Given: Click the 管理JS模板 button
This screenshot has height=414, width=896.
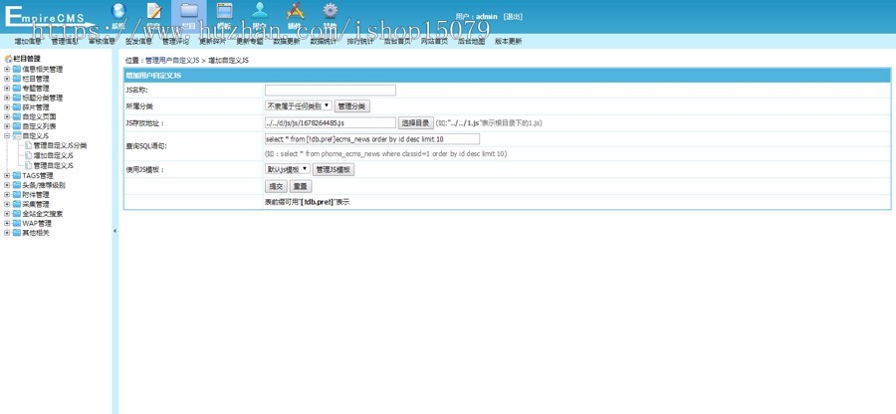Looking at the screenshot, I should (x=334, y=169).
